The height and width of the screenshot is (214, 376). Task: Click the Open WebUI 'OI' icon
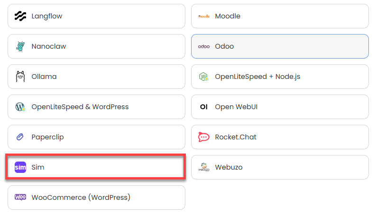click(x=204, y=107)
